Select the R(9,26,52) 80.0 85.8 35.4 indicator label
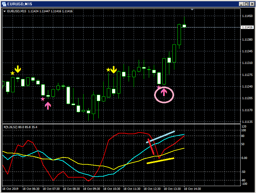The height and width of the screenshot is (193, 256). [20, 127]
